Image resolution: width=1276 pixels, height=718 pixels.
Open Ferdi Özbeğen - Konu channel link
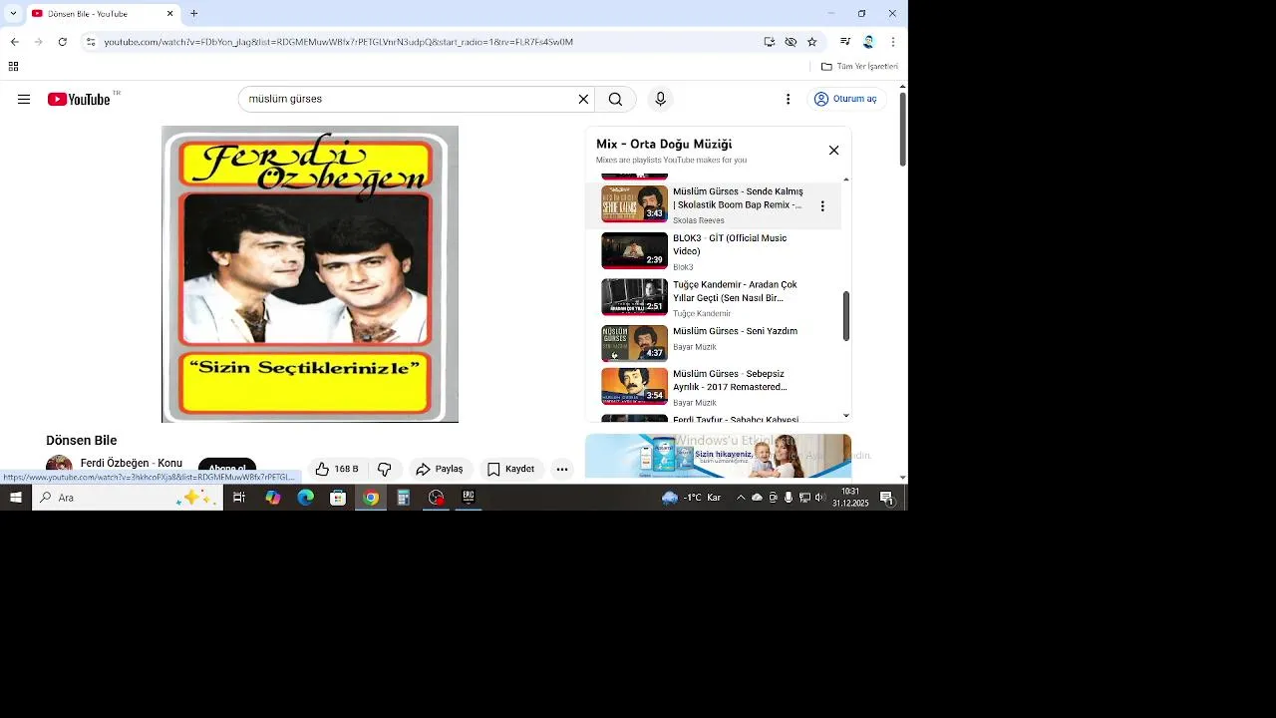(132, 463)
